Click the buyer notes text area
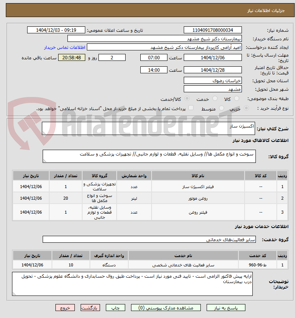Viewport: 295px width, 318px height. 133,284
